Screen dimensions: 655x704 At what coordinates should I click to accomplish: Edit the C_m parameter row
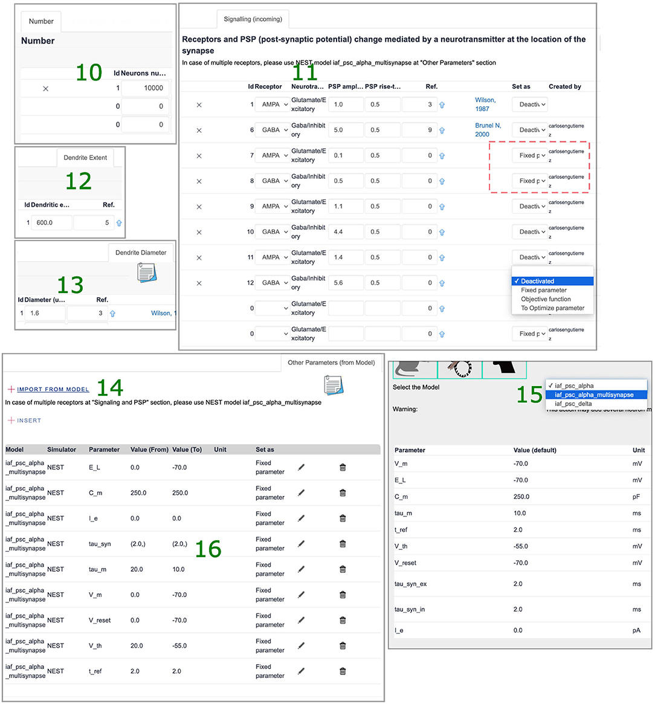point(302,493)
